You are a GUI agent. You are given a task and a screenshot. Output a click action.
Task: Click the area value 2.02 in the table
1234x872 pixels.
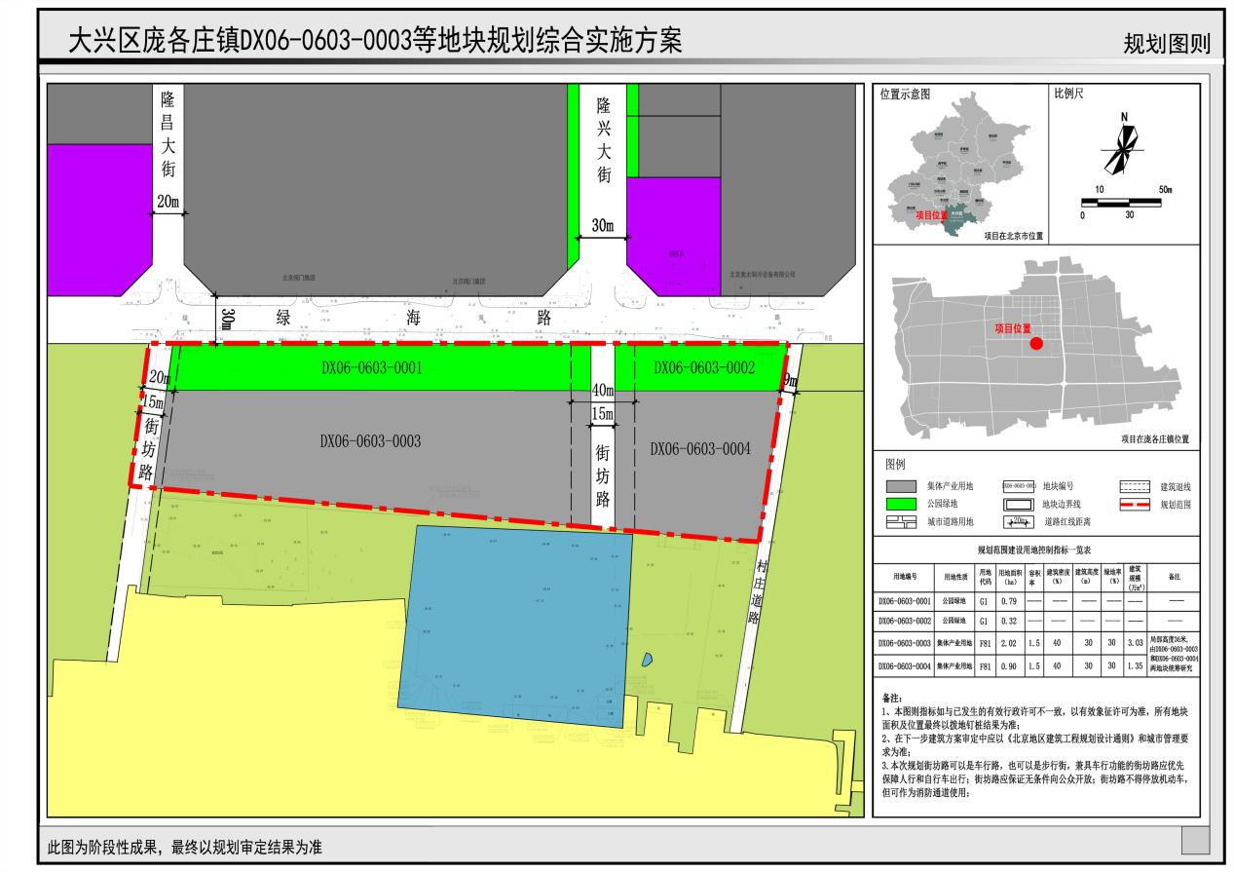click(1008, 642)
